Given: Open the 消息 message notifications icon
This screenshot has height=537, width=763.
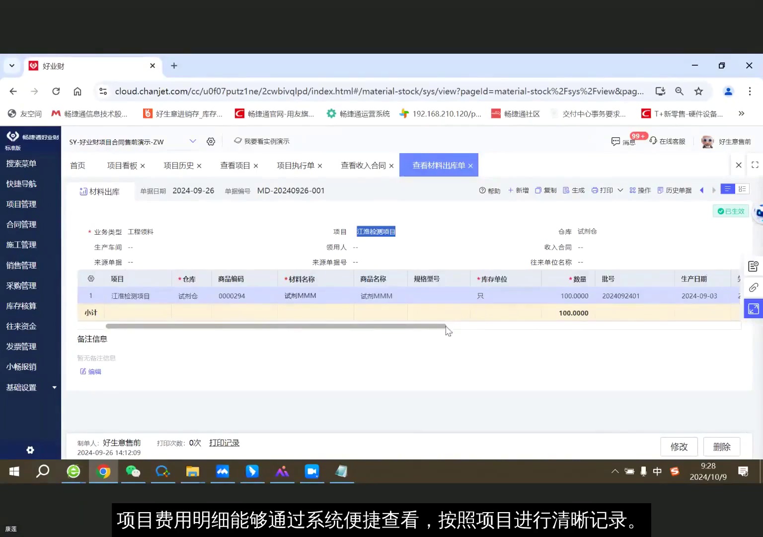Looking at the screenshot, I should point(616,141).
